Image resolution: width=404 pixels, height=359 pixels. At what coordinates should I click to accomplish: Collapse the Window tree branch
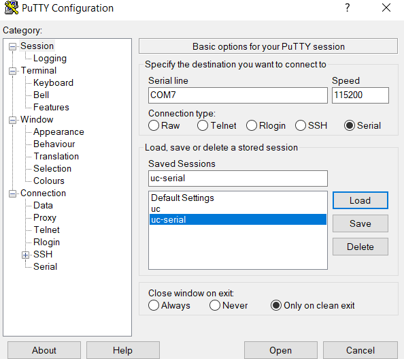point(12,120)
